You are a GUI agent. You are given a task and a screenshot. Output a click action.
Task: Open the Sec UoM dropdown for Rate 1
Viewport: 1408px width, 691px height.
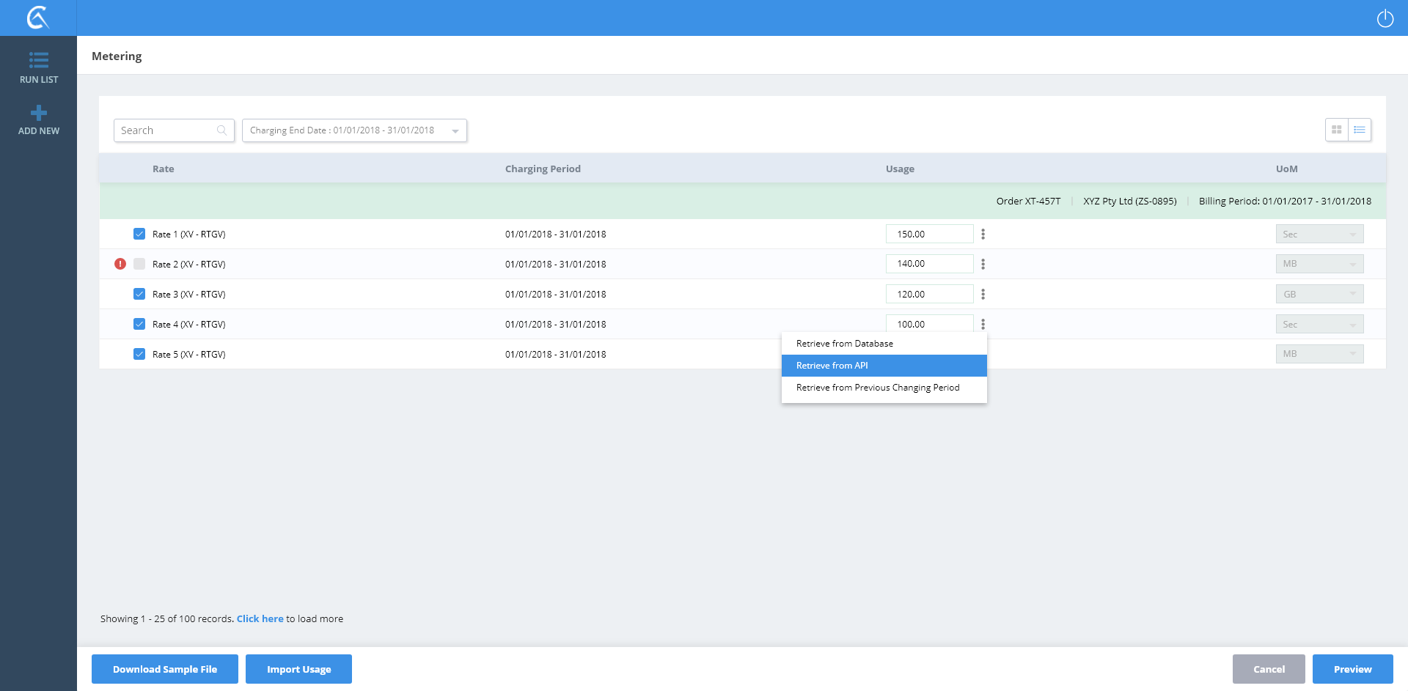pos(1319,234)
